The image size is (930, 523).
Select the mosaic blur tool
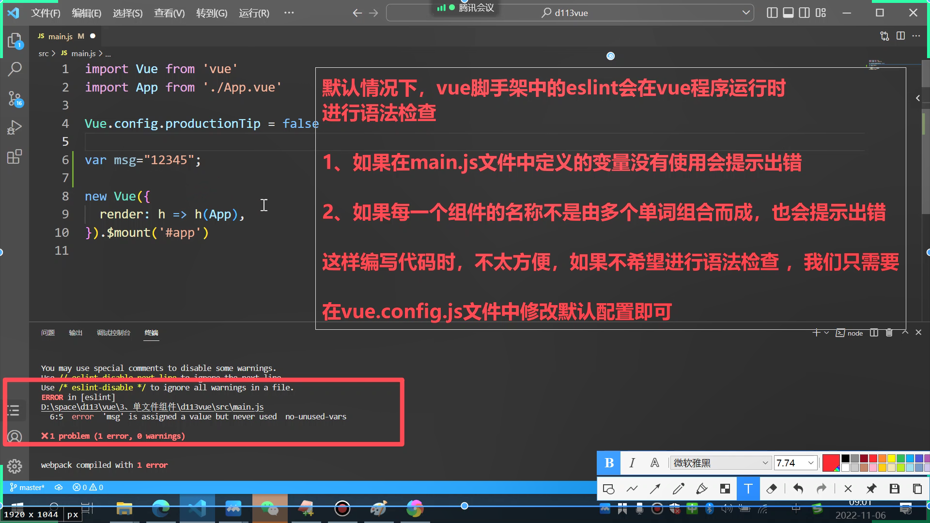(x=725, y=489)
